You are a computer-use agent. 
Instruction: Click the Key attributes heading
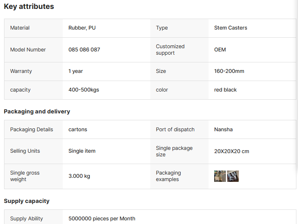(x=29, y=6)
